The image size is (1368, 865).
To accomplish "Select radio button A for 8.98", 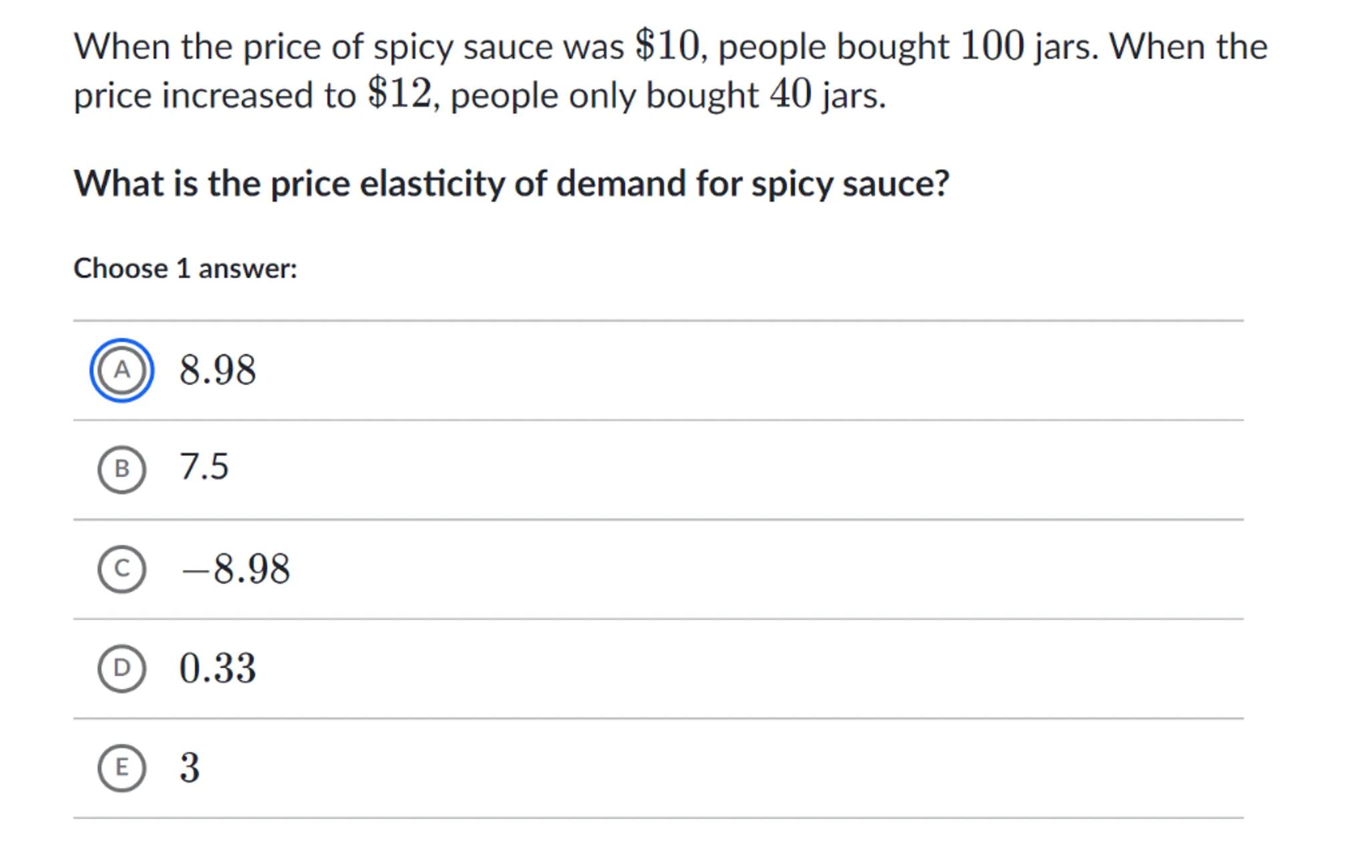I will point(122,370).
